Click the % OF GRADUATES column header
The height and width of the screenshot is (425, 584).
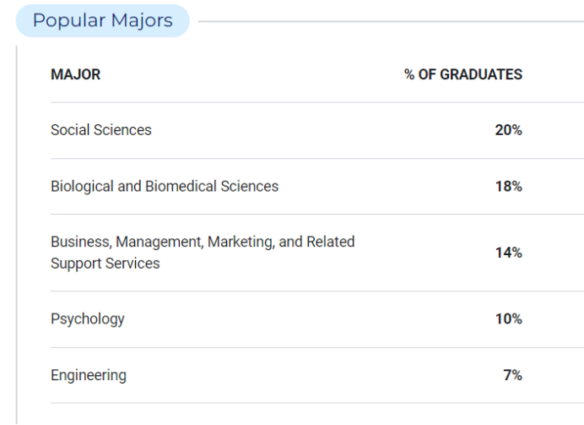click(x=463, y=74)
